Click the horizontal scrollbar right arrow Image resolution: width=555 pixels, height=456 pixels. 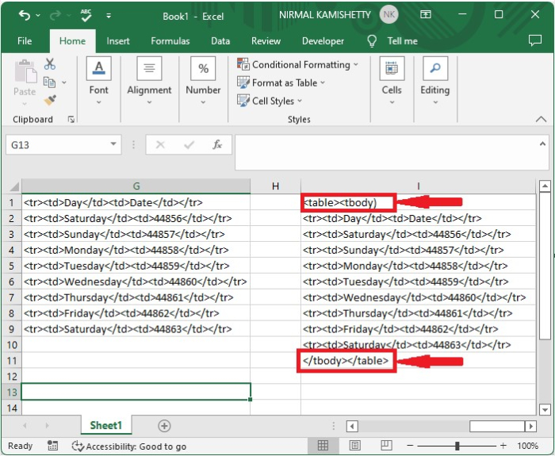(530, 427)
